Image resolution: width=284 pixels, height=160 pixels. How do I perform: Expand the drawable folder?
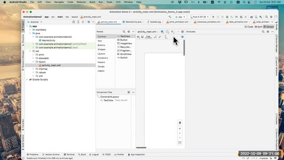(33, 58)
